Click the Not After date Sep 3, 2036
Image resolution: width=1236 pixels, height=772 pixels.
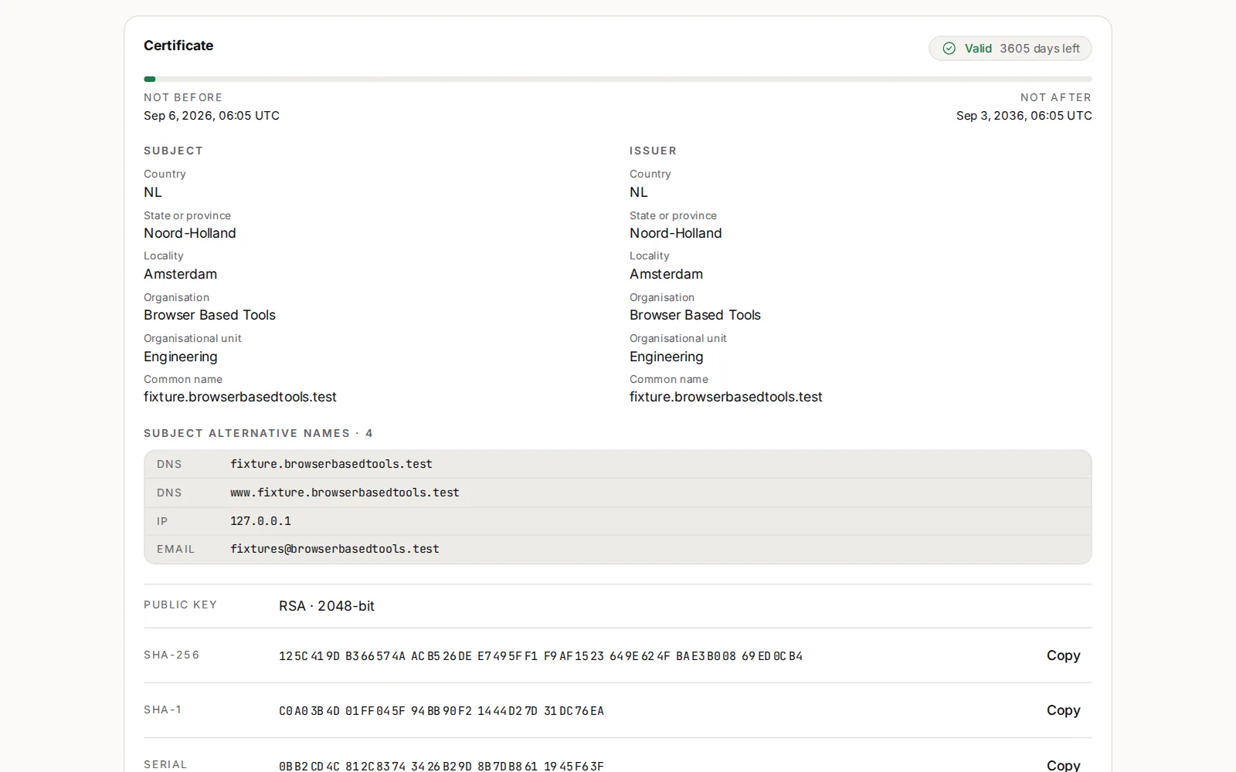click(x=1024, y=116)
